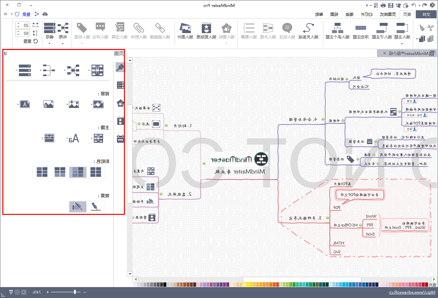Open the numbering list dropdown in panel

click(x=24, y=70)
